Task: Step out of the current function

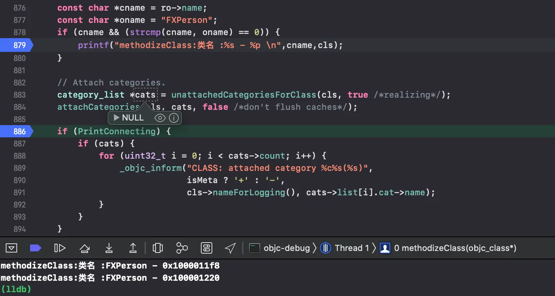Action: pos(133,248)
